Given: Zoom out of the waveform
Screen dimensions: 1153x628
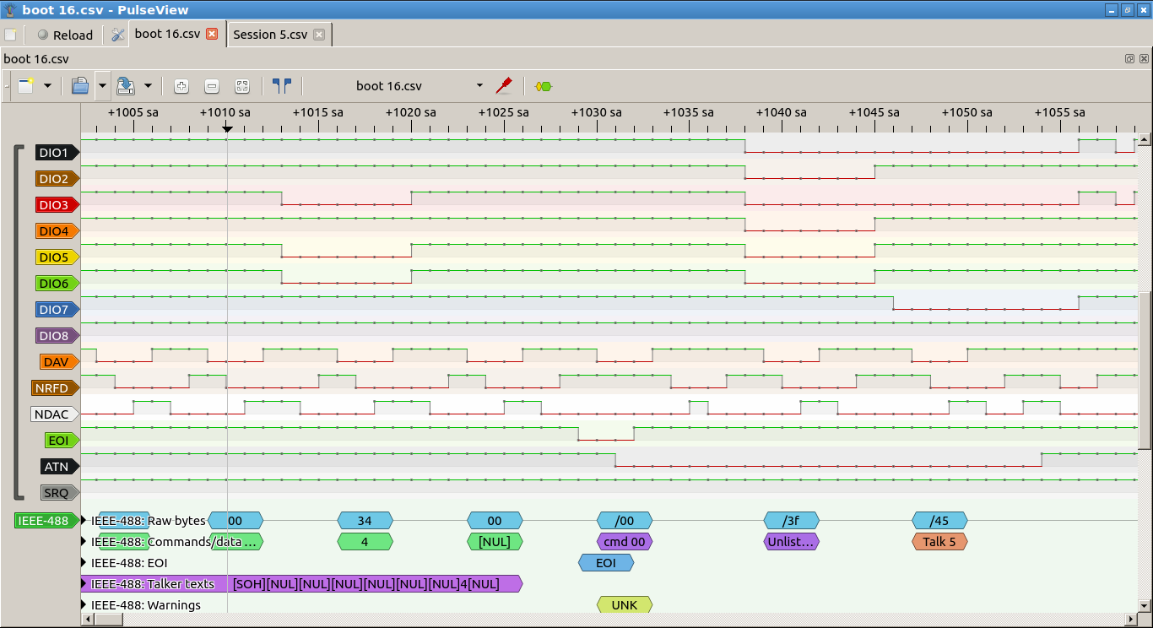Looking at the screenshot, I should pos(212,86).
